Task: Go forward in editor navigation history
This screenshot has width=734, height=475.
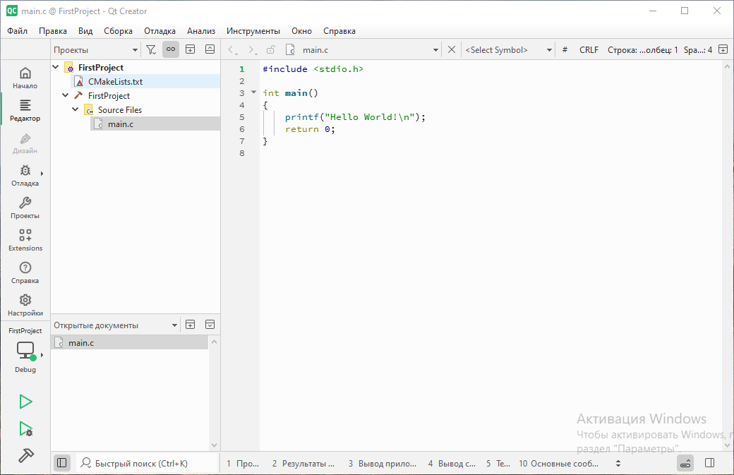Action: point(252,49)
